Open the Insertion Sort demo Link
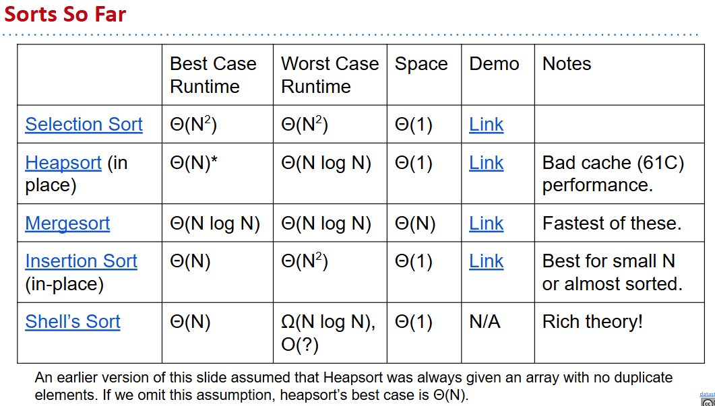The width and height of the screenshot is (715, 406). 486,261
